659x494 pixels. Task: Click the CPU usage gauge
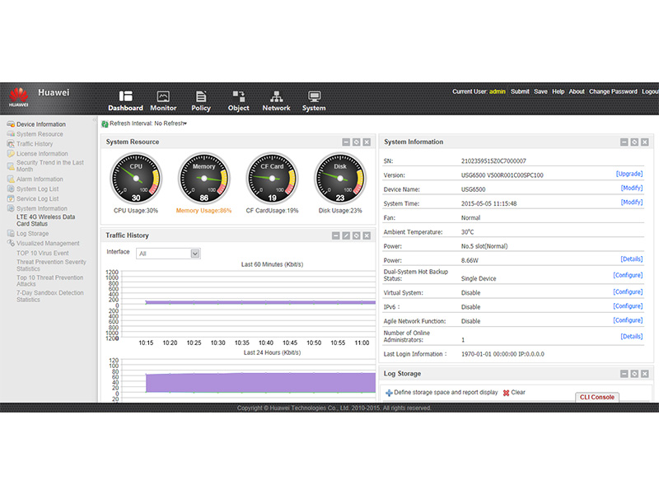click(136, 178)
